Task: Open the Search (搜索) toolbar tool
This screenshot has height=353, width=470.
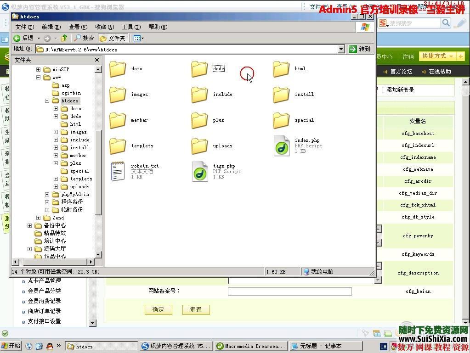Action: click(84, 38)
